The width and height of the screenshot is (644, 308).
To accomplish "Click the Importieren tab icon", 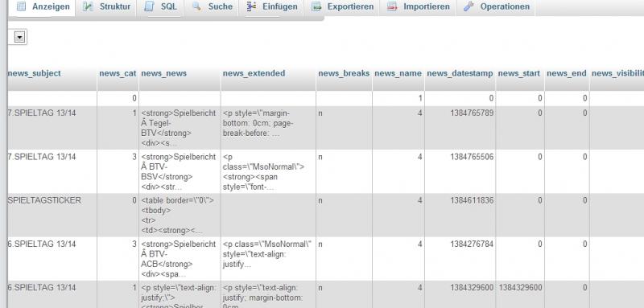I will (392, 6).
